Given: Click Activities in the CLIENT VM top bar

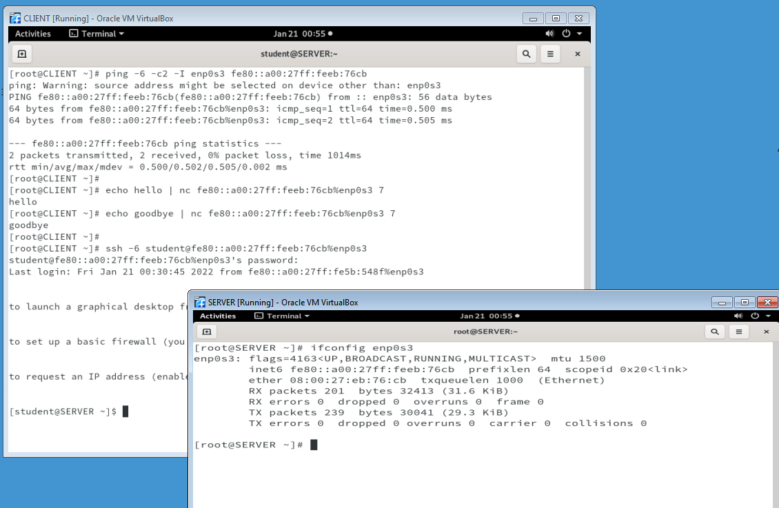Looking at the screenshot, I should [x=33, y=34].
